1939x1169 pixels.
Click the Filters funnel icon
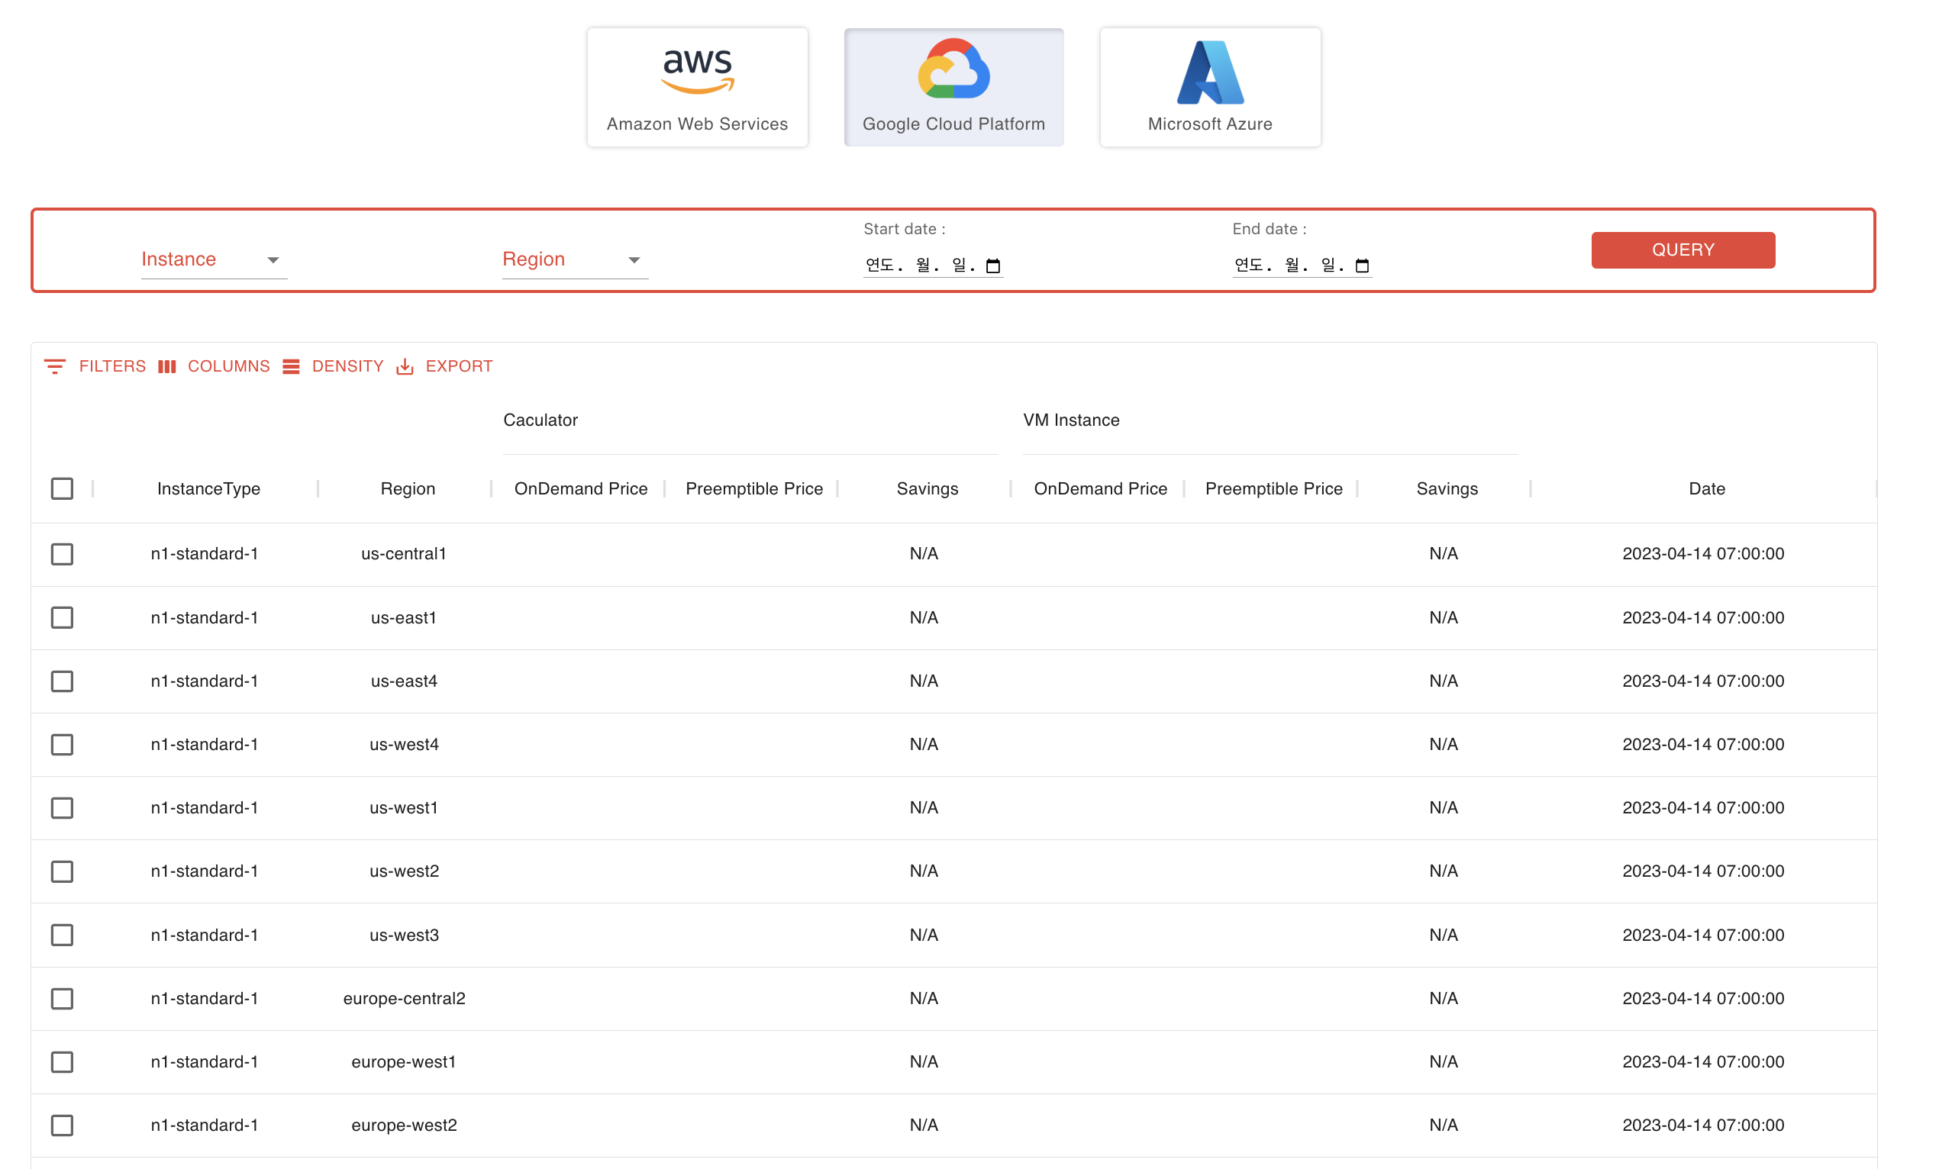pyautogui.click(x=54, y=366)
